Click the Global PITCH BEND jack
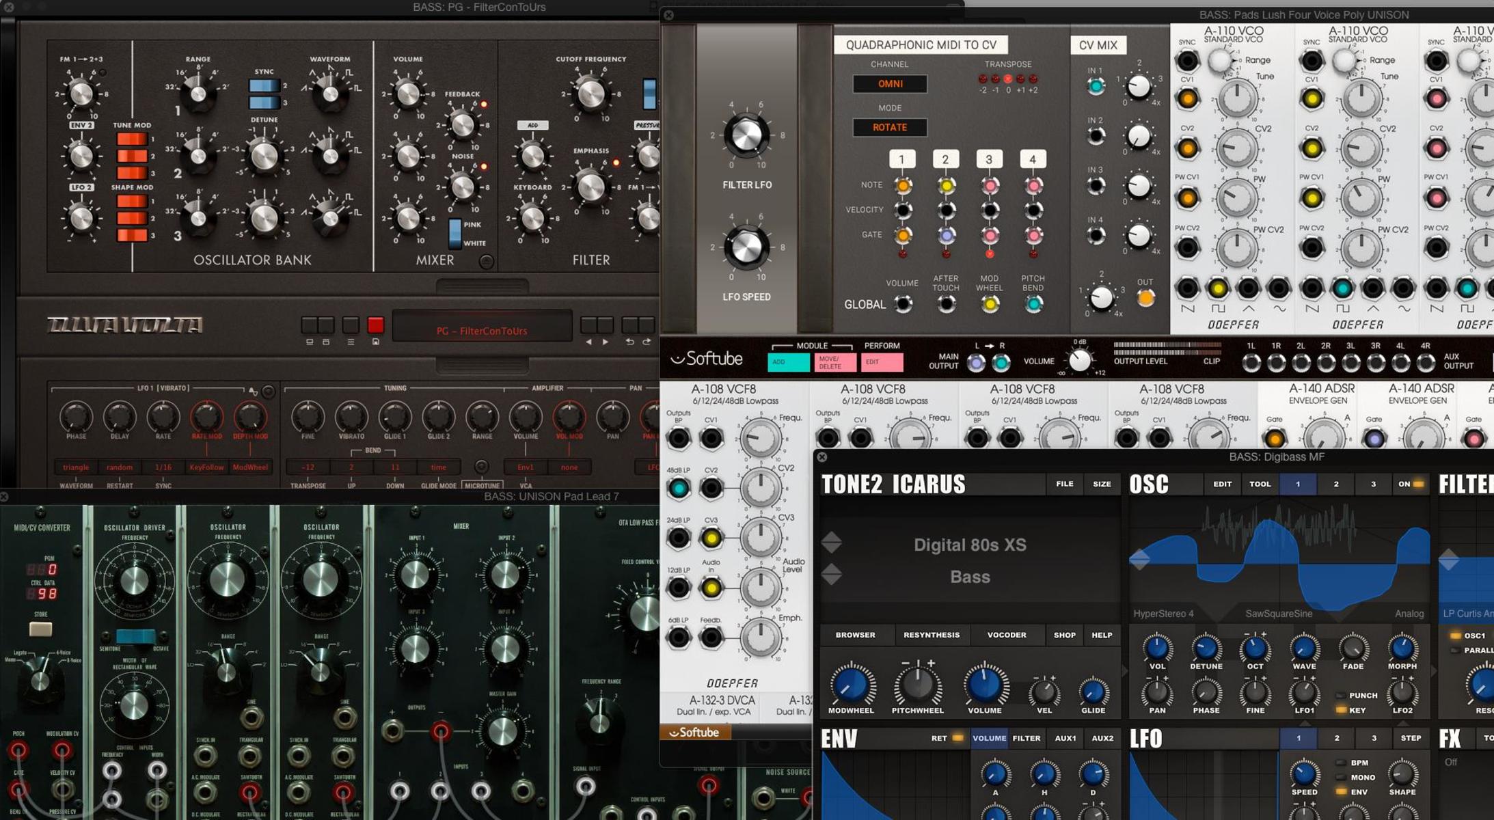 click(x=1033, y=304)
